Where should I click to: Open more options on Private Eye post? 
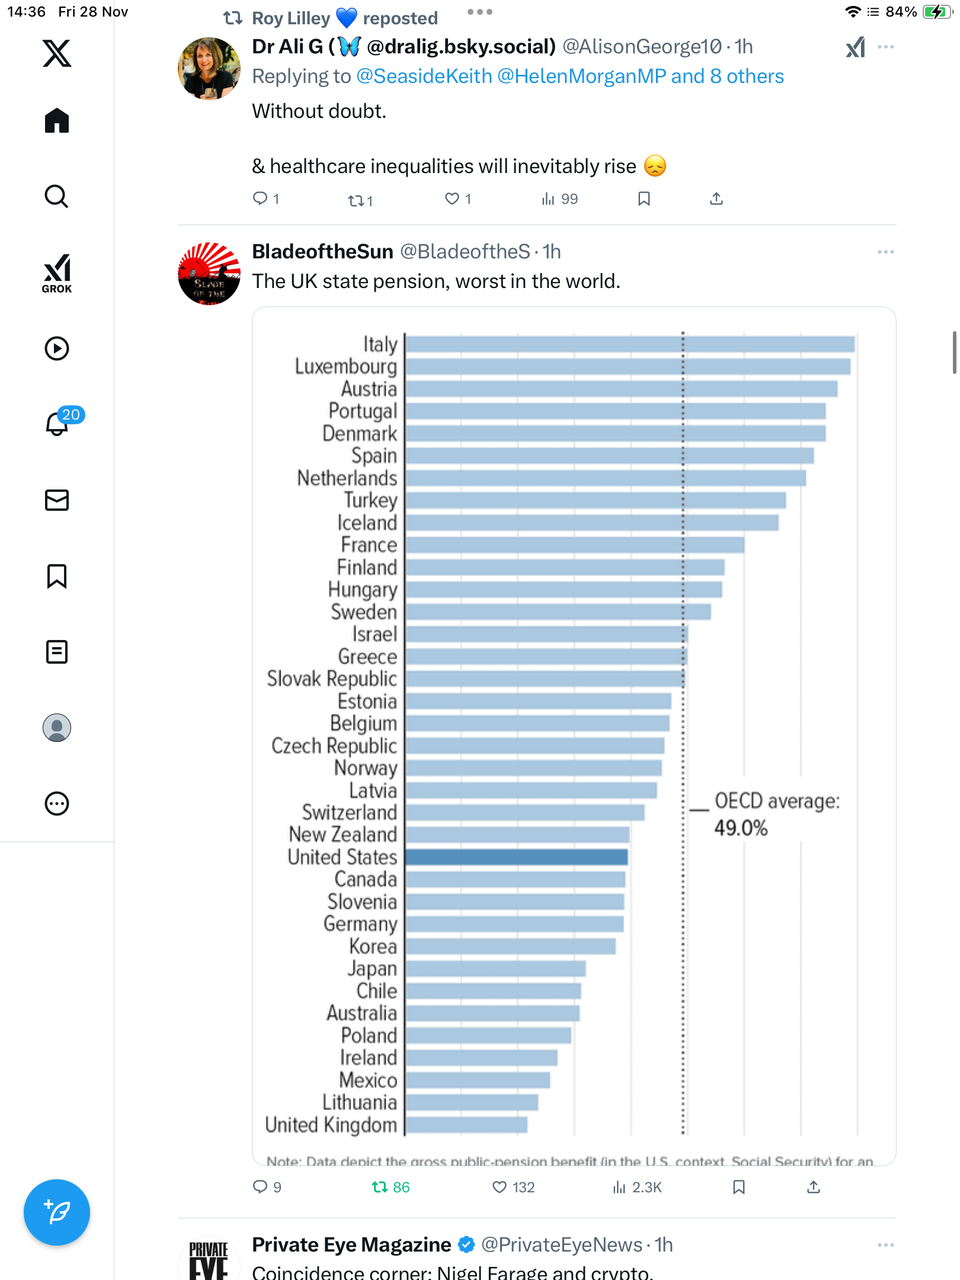885,1245
